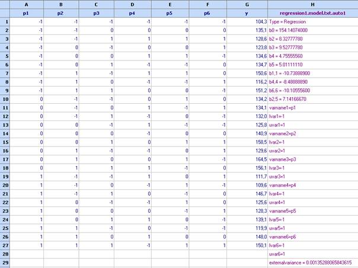Click the p1 variable name header

(25, 12)
